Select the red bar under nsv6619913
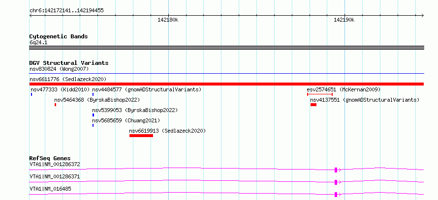This screenshot has width=438, height=200. 141,136
